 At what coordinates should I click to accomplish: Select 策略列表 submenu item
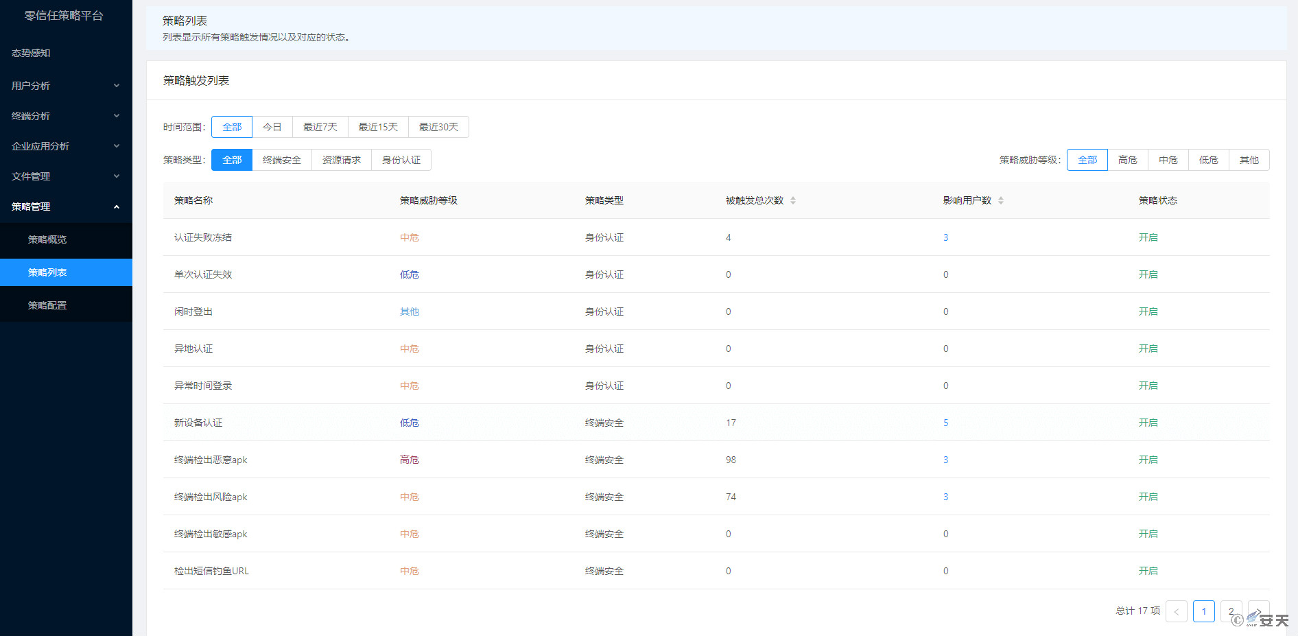[66, 272]
